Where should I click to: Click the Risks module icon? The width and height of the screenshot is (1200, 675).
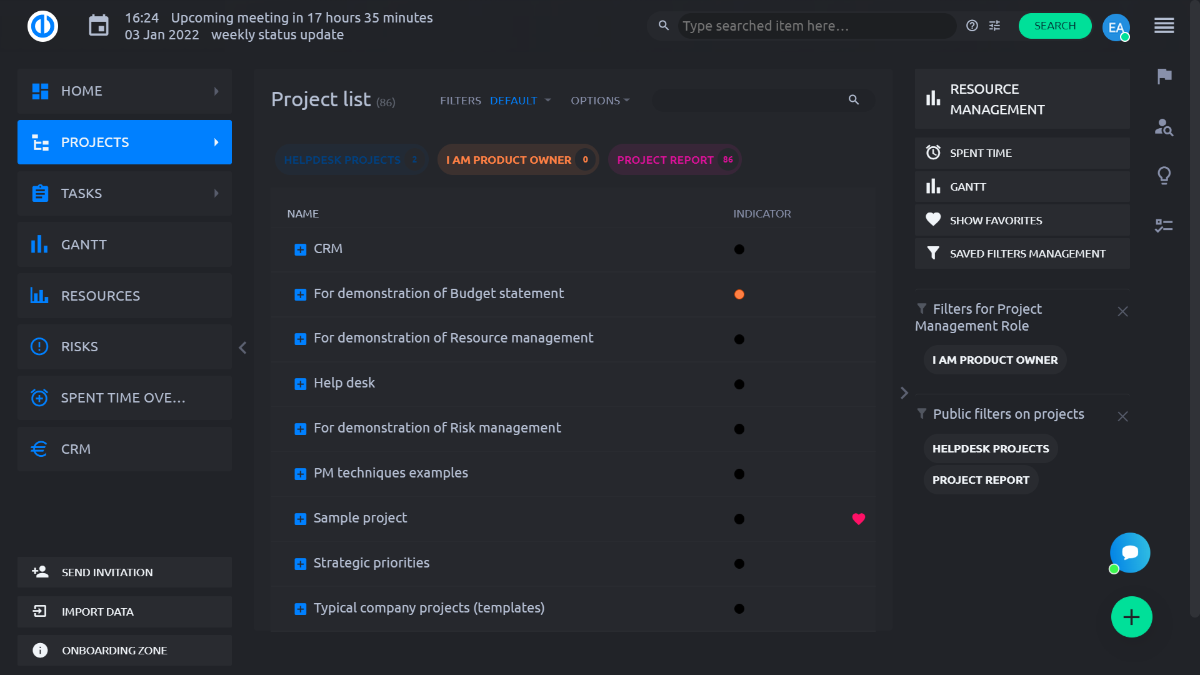39,346
